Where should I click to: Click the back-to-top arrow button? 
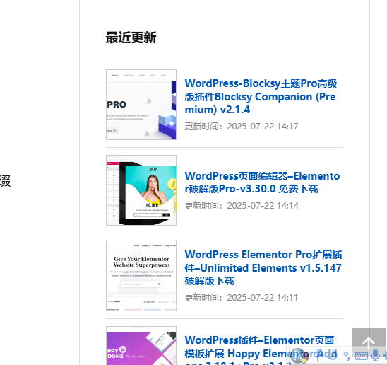(369, 342)
